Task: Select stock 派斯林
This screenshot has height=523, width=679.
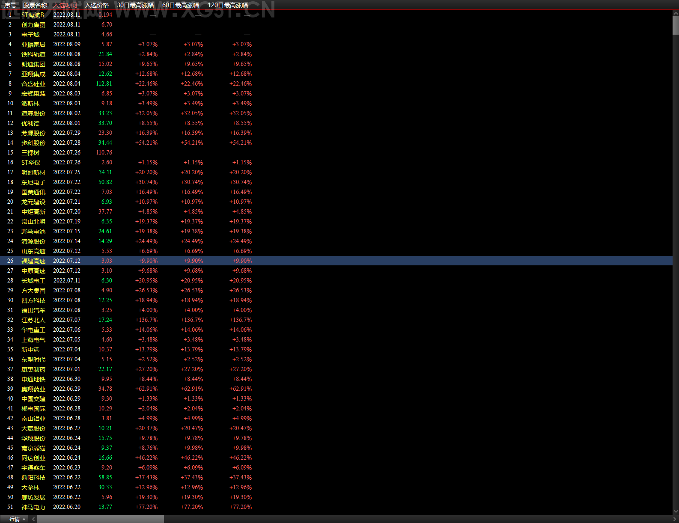Action: [30, 104]
